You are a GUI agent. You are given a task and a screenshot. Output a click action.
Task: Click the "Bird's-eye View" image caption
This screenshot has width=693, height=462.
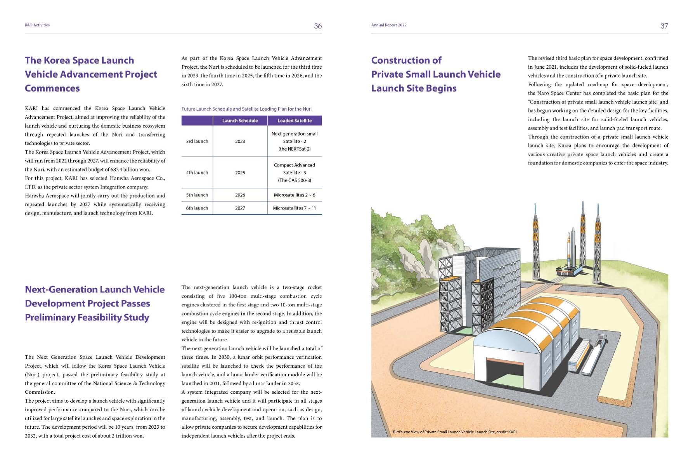(454, 432)
